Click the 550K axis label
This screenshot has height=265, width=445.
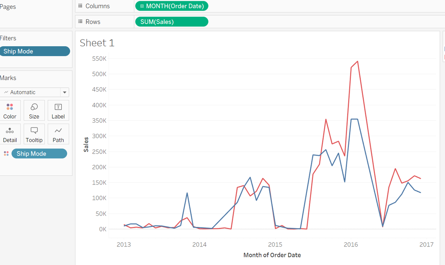(100, 58)
